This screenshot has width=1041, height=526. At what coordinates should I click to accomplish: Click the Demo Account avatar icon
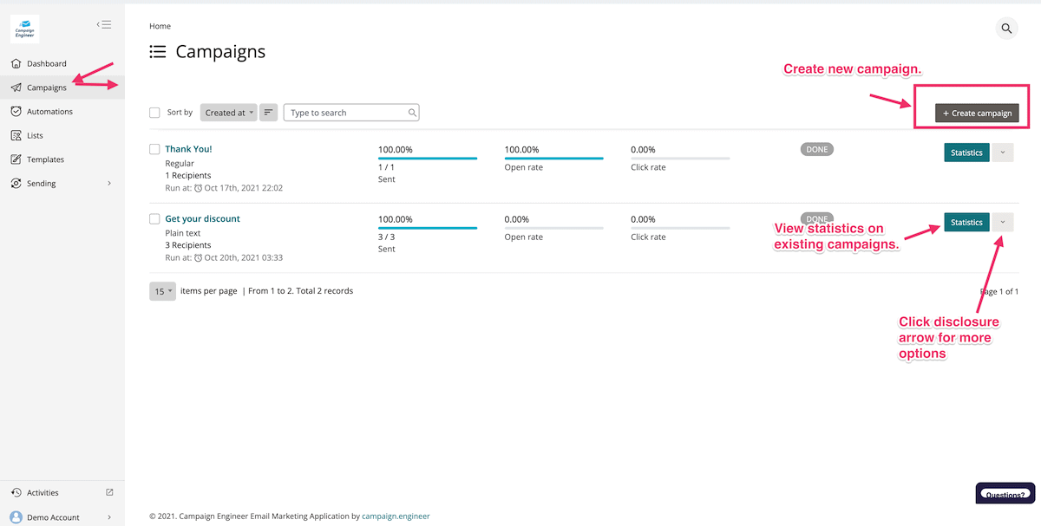click(16, 517)
